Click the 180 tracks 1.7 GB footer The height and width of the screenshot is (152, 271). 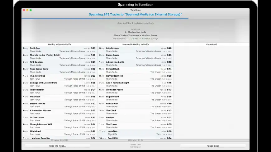(x=135, y=140)
